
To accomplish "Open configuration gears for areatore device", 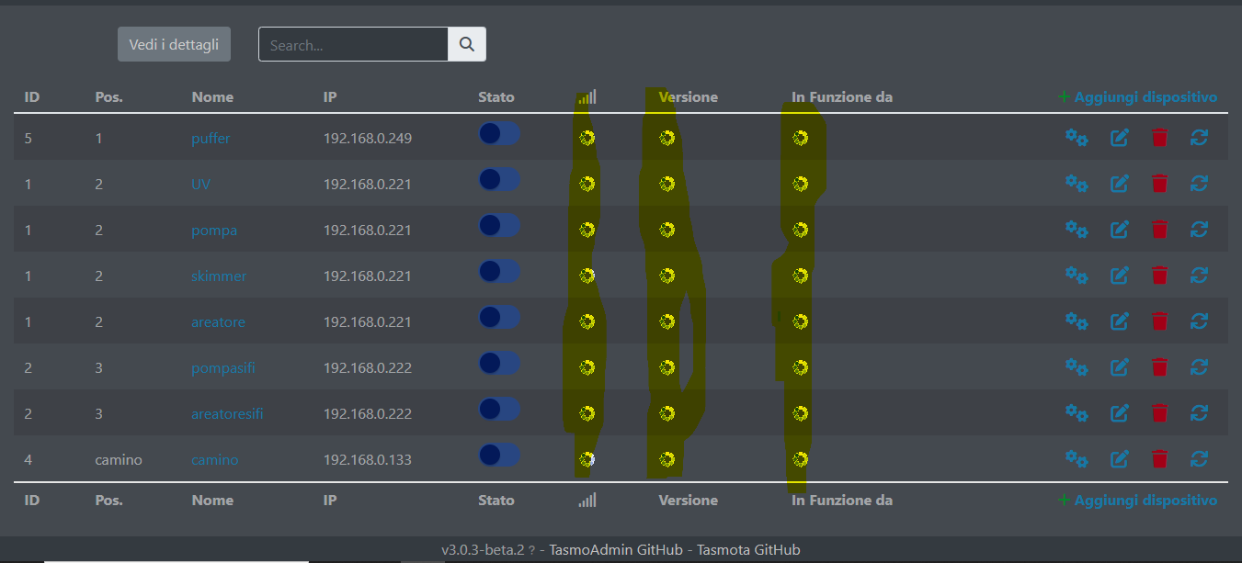I will [x=1077, y=321].
